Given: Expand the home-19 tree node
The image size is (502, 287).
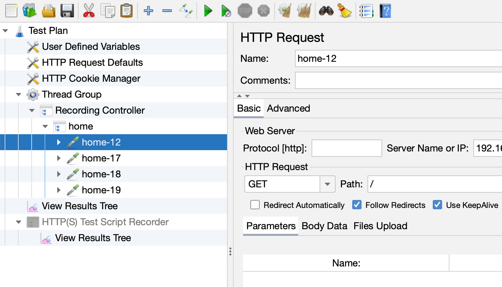Looking at the screenshot, I should click(x=59, y=190).
